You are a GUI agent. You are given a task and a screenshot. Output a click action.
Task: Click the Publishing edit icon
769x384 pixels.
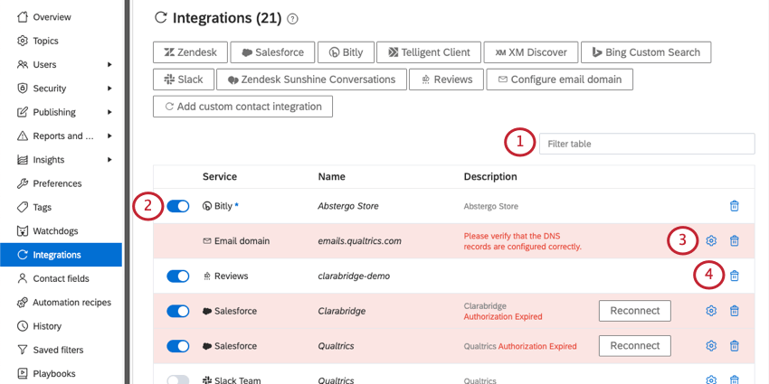22,112
